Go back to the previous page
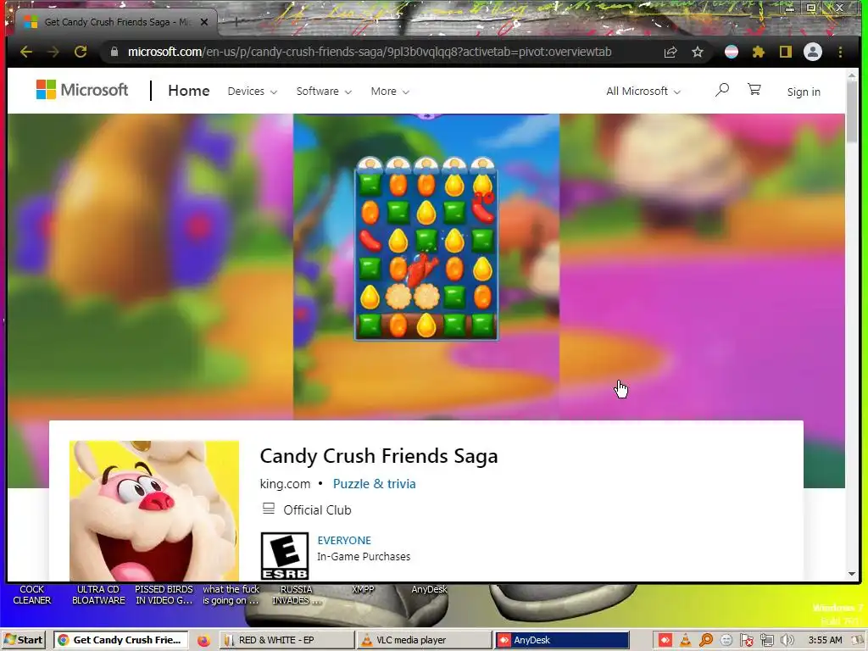Image resolution: width=868 pixels, height=651 pixels. pyautogui.click(x=26, y=52)
